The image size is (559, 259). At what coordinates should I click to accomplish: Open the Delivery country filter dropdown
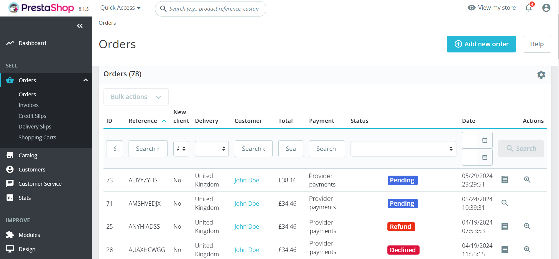pos(212,149)
